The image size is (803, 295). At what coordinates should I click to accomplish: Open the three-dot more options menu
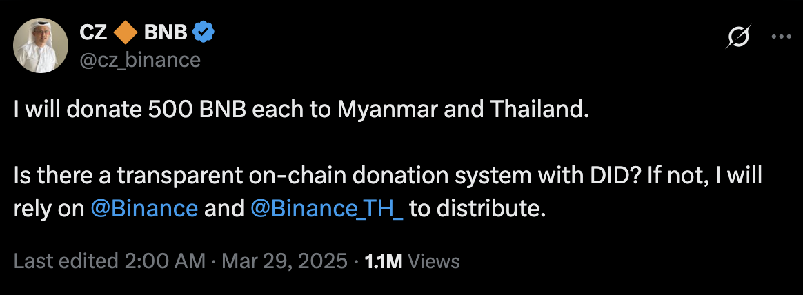tap(780, 39)
